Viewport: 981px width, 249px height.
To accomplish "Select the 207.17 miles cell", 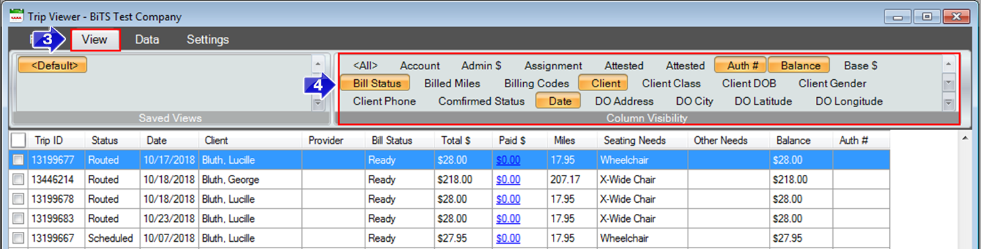I will (571, 180).
